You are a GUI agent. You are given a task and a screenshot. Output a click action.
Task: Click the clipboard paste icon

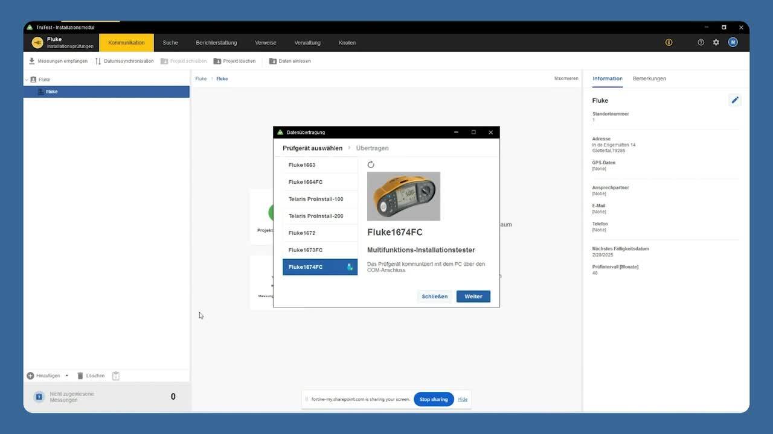pyautogui.click(x=116, y=376)
